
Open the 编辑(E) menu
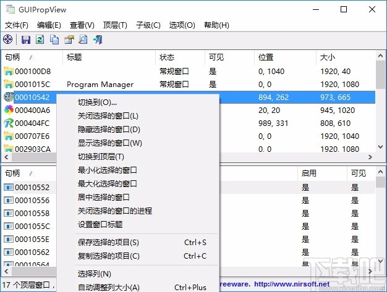[x=49, y=25]
